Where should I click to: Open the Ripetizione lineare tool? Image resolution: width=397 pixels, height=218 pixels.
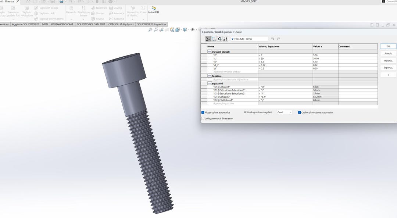click(83, 12)
